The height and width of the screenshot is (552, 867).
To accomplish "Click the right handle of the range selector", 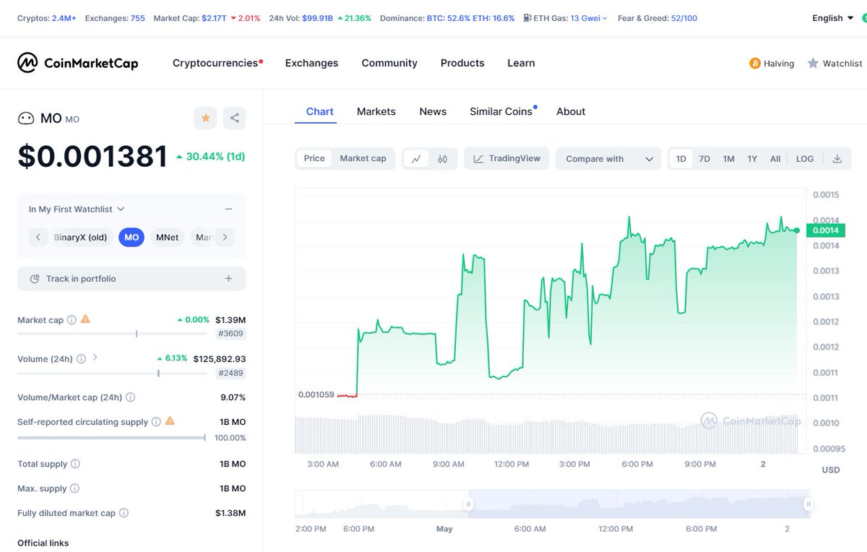I will click(808, 504).
